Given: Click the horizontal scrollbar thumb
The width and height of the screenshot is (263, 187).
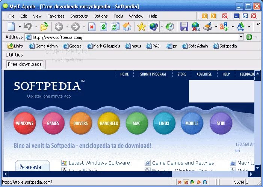Looking at the screenshot, I should pyautogui.click(x=90, y=174).
